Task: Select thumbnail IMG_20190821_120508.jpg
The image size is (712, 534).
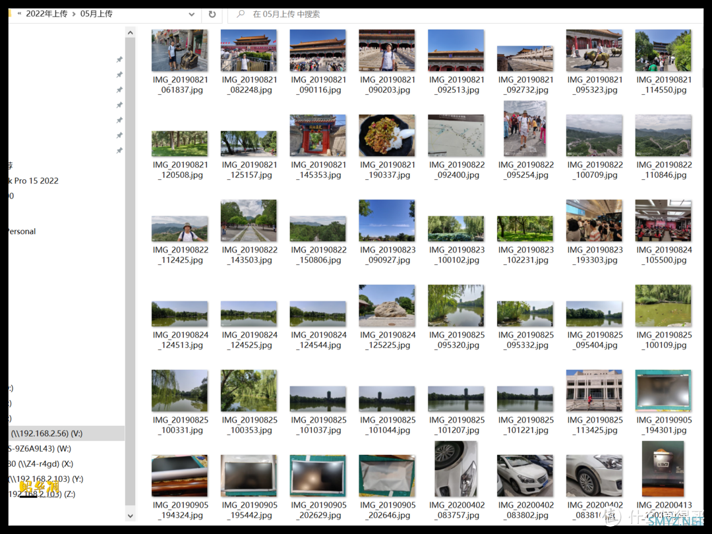Action: point(180,144)
